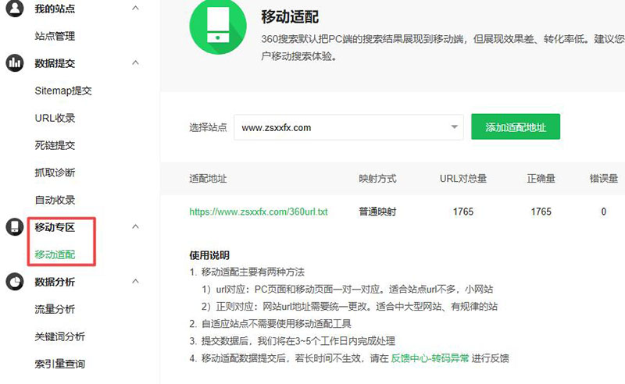This screenshot has height=384, width=625.
Task: Click the URL对总量 column header
Action: tap(463, 179)
